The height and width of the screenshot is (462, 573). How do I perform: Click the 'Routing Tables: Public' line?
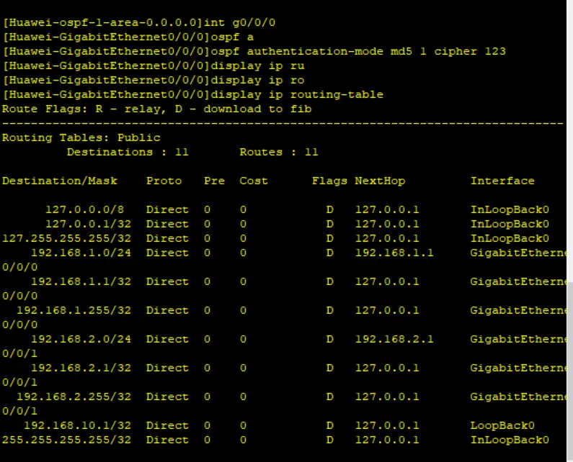(x=81, y=137)
